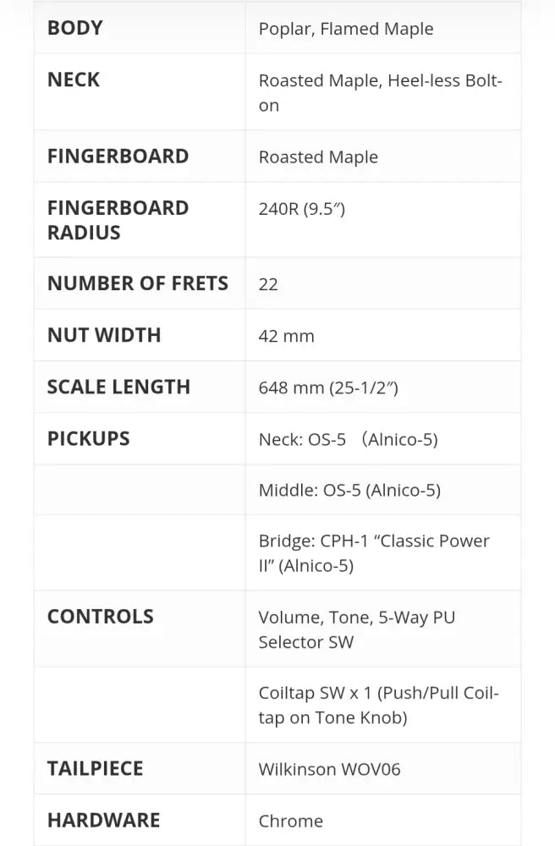Click the CONTROLS label
555x846 pixels.
pyautogui.click(x=101, y=616)
